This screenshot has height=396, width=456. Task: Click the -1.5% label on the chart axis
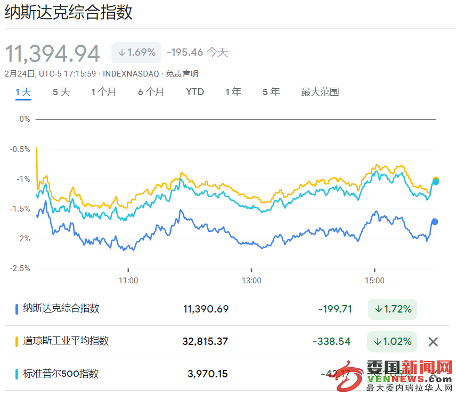(20, 209)
